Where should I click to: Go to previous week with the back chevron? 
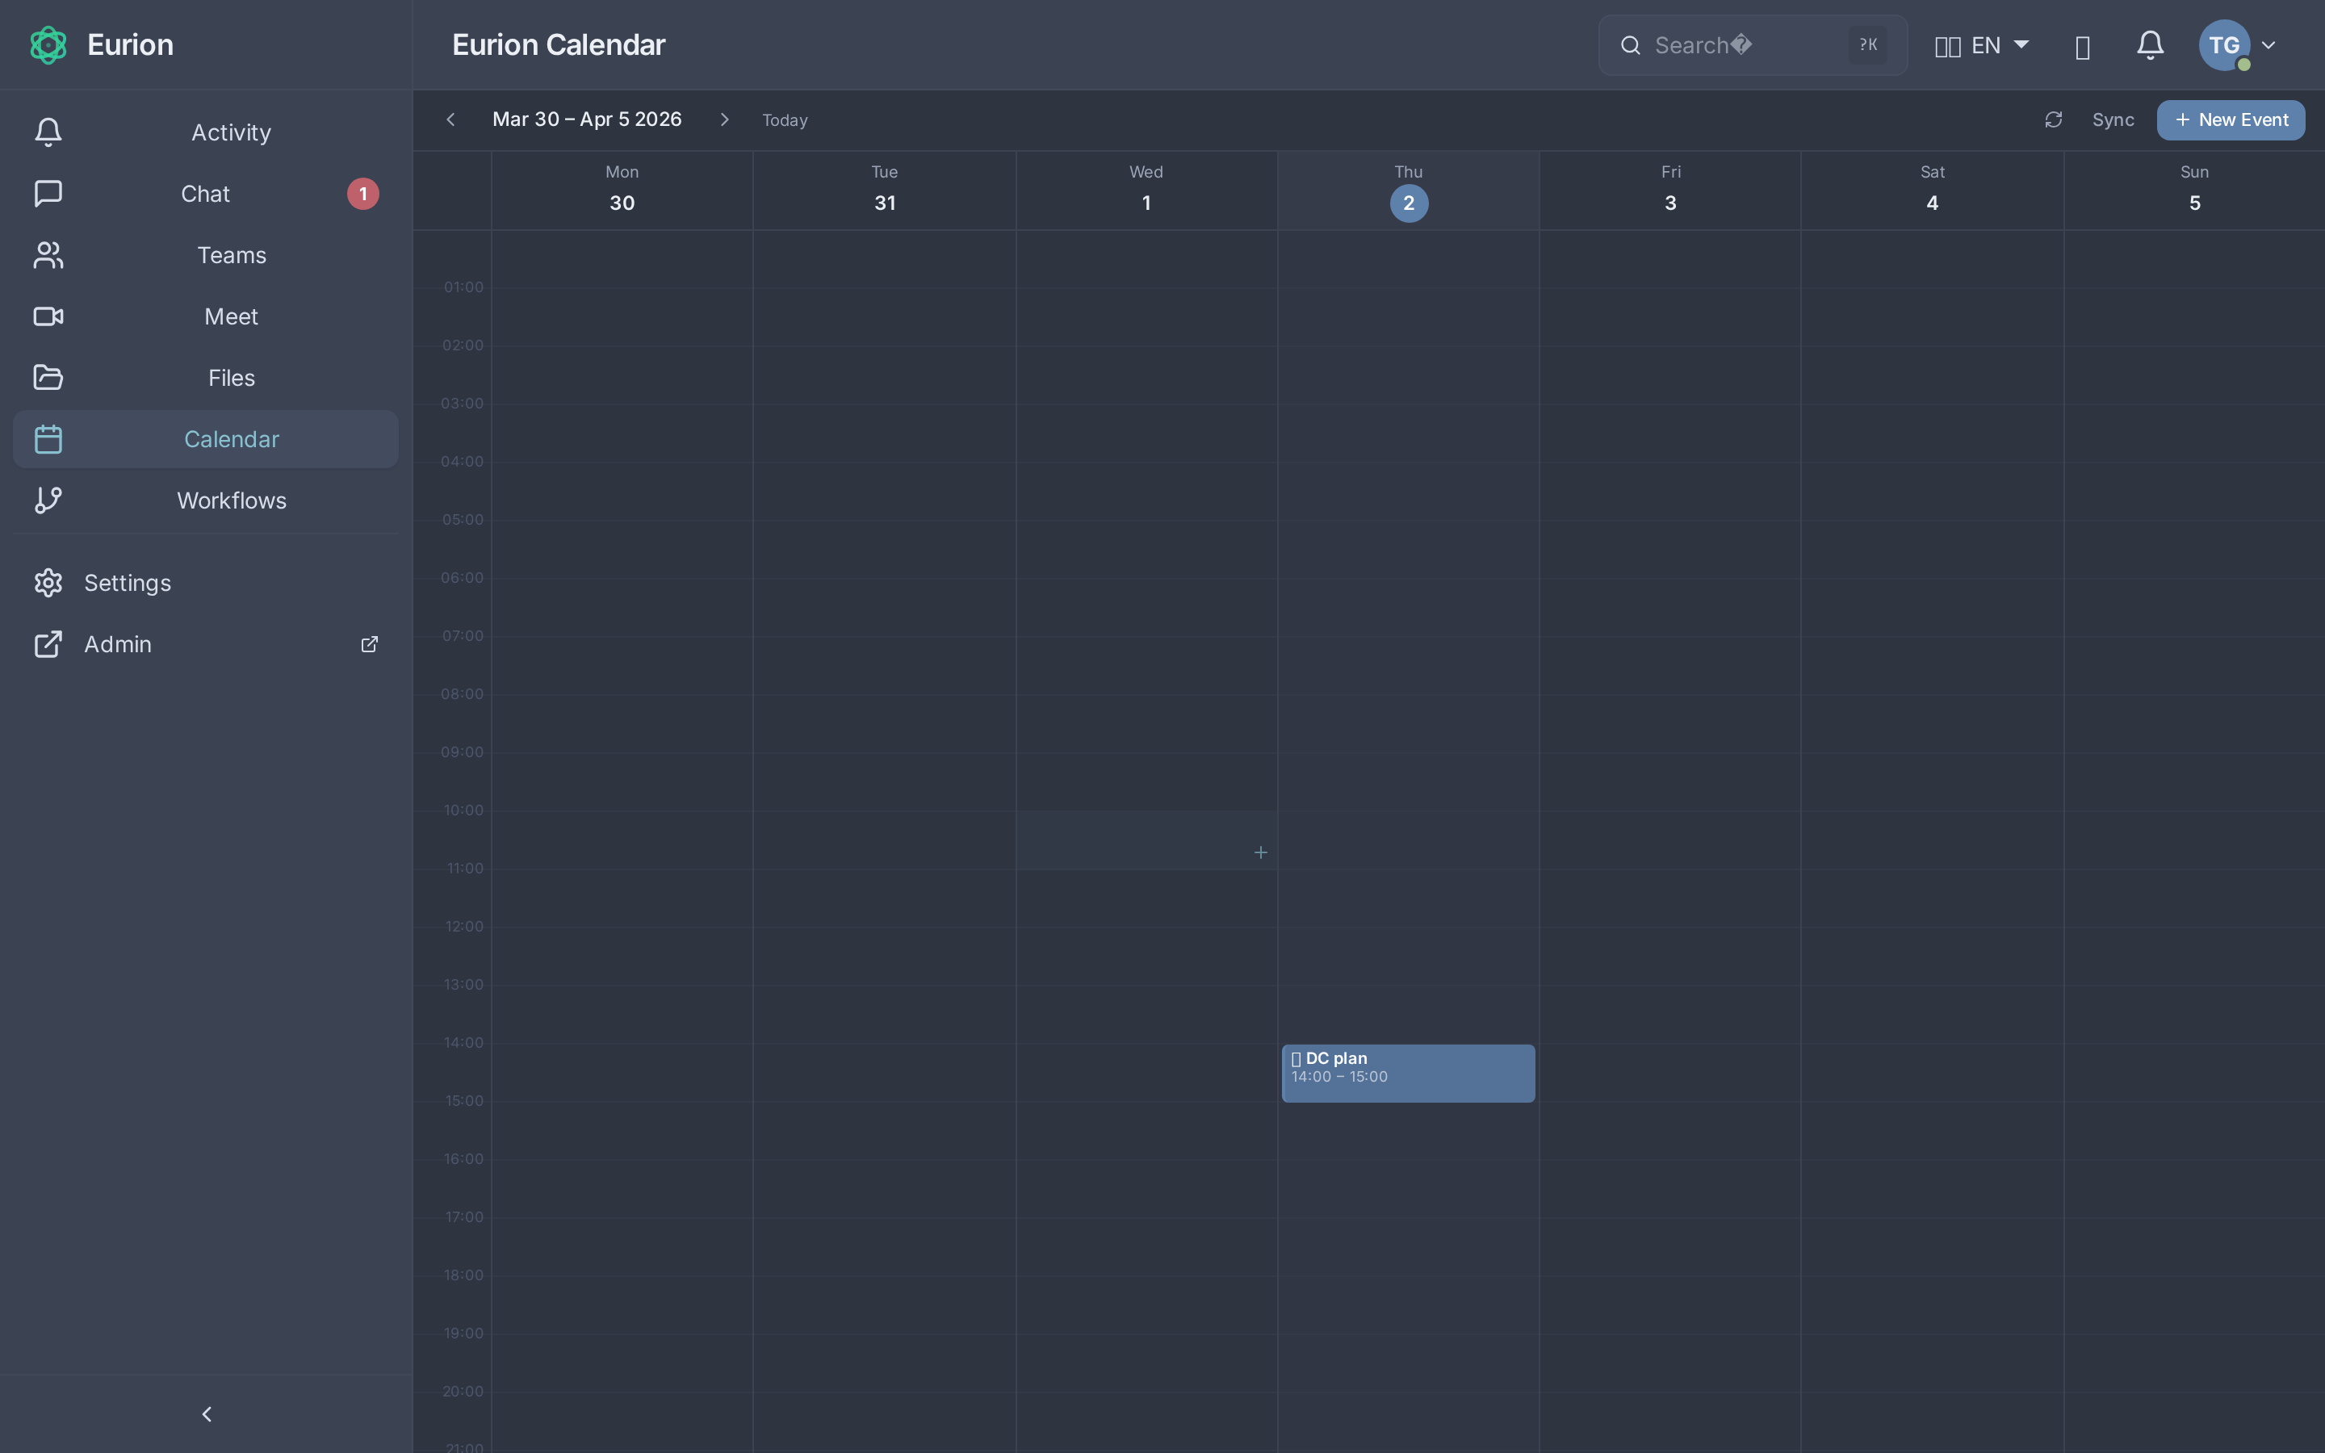(451, 119)
